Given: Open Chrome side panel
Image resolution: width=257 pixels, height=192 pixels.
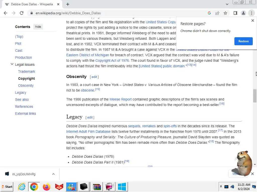Looking at the screenshot, I should point(235,13).
